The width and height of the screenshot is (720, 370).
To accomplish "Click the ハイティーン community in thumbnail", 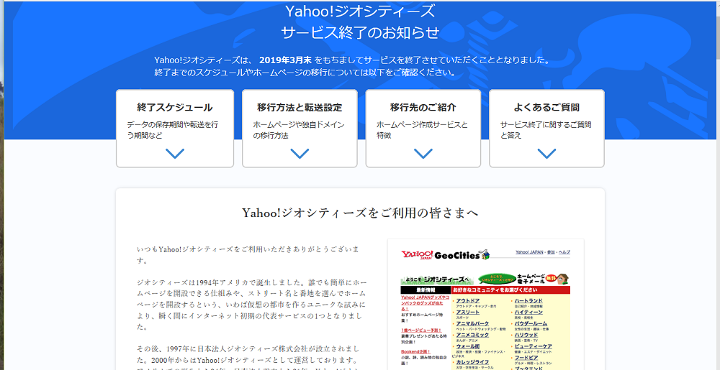I will click(528, 312).
